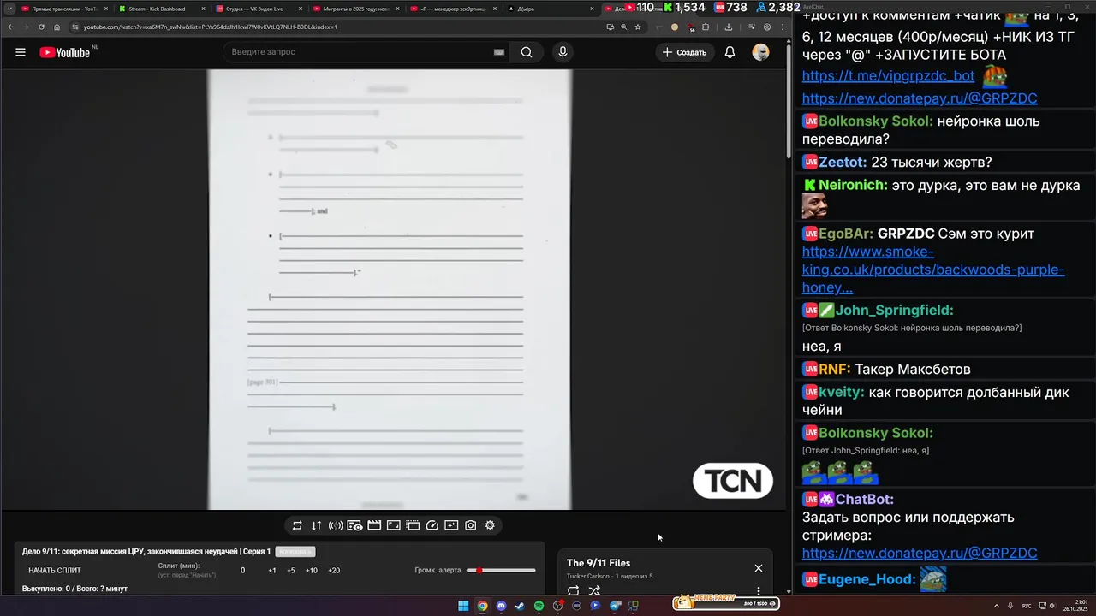Viewport: 1096px width, 616px height.
Task: Open the browser tab search dropdown arrow
Action: [9, 9]
